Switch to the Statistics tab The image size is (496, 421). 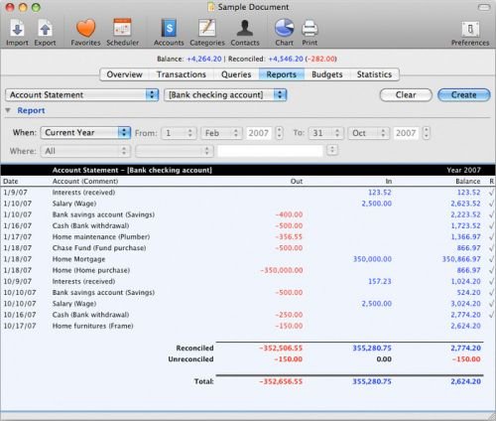[374, 74]
